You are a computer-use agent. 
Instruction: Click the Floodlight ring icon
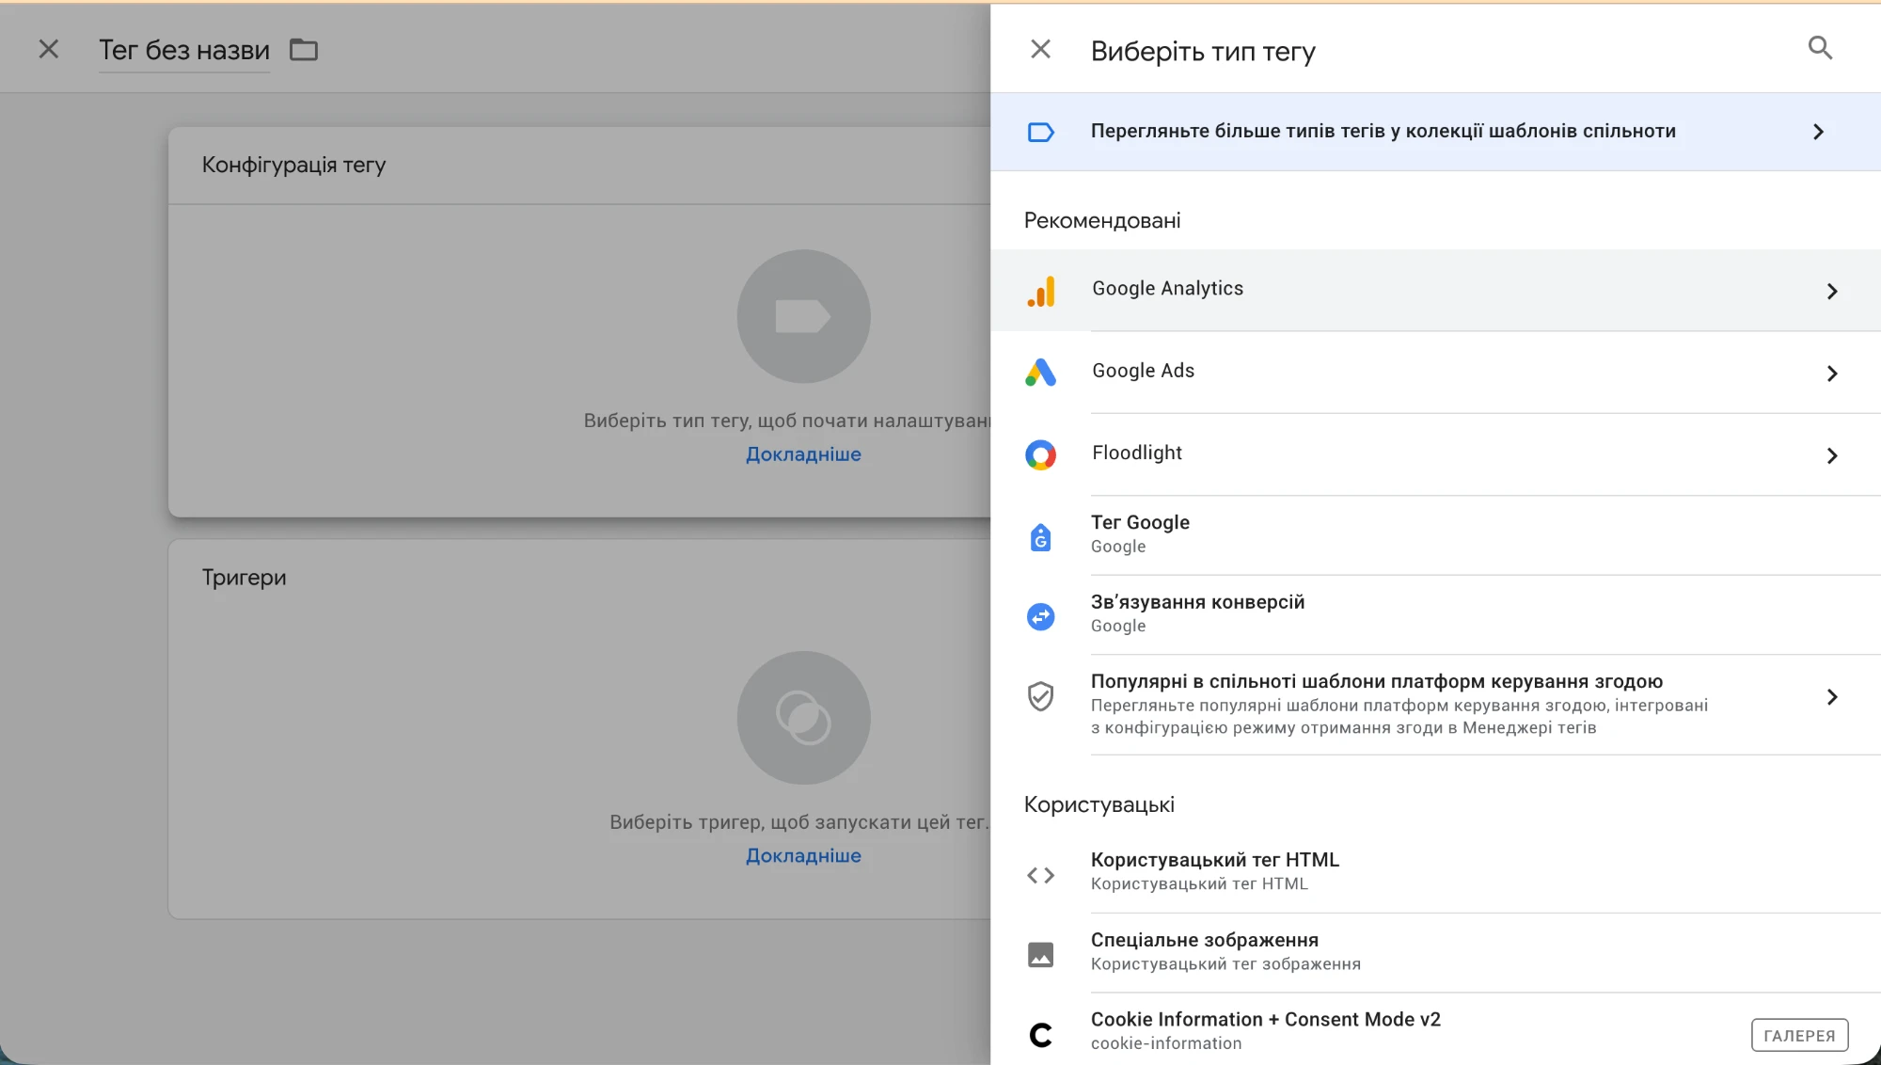1041,455
